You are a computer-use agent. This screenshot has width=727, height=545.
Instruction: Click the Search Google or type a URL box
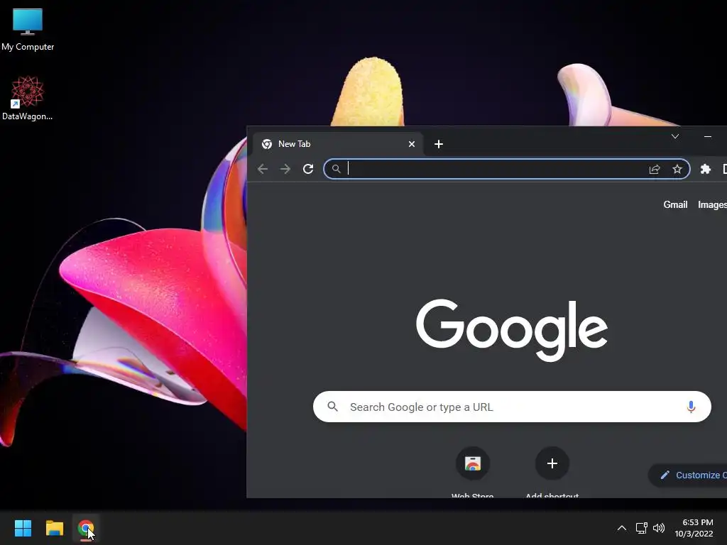(x=512, y=407)
